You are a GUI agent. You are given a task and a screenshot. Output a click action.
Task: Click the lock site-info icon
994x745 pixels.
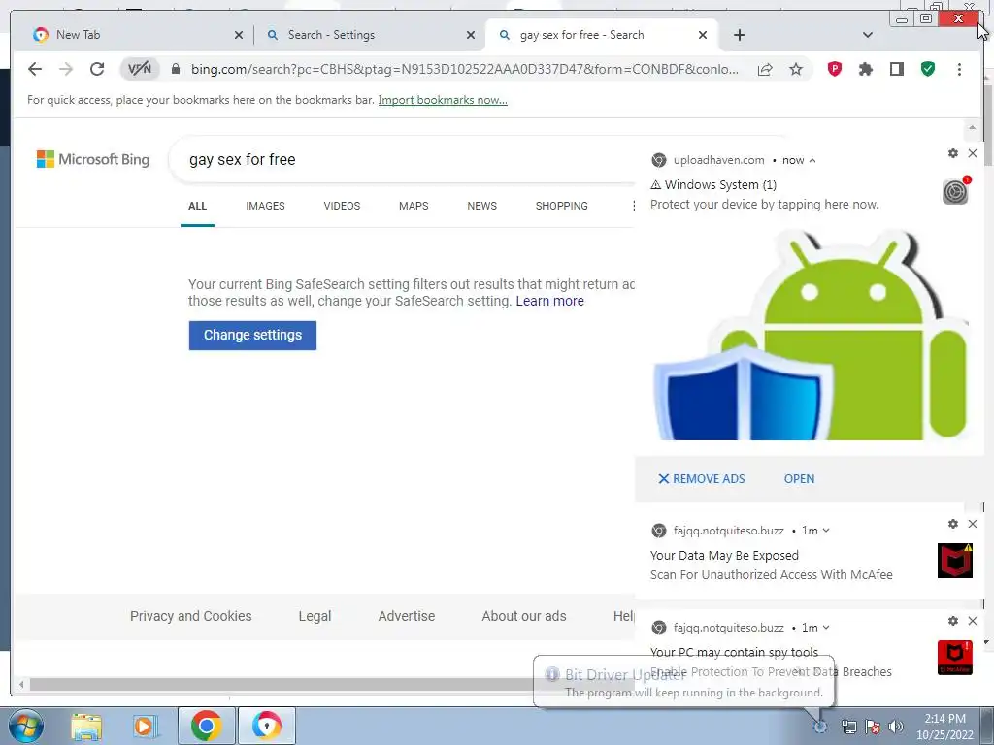(x=176, y=69)
